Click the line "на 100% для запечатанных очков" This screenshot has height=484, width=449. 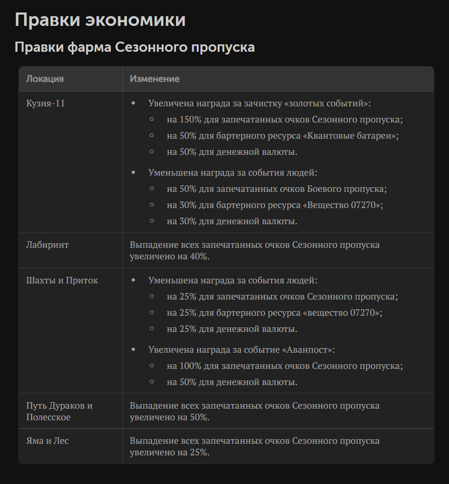[x=285, y=366]
